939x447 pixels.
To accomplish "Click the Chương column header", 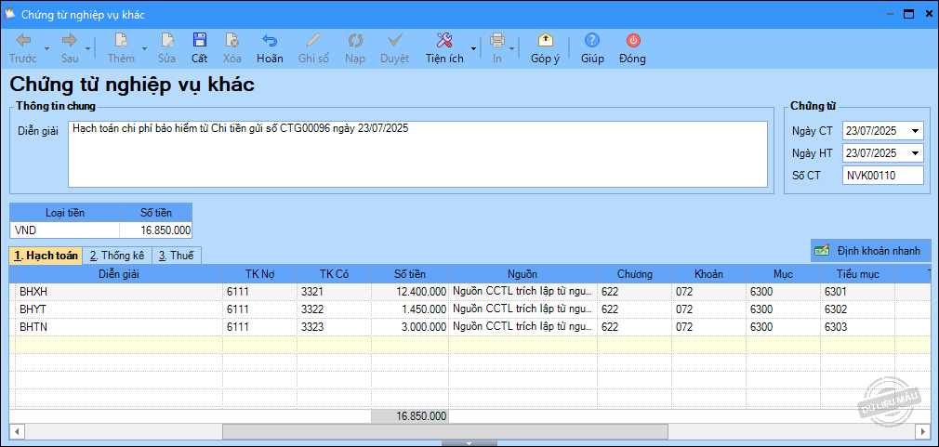I will 635,273.
